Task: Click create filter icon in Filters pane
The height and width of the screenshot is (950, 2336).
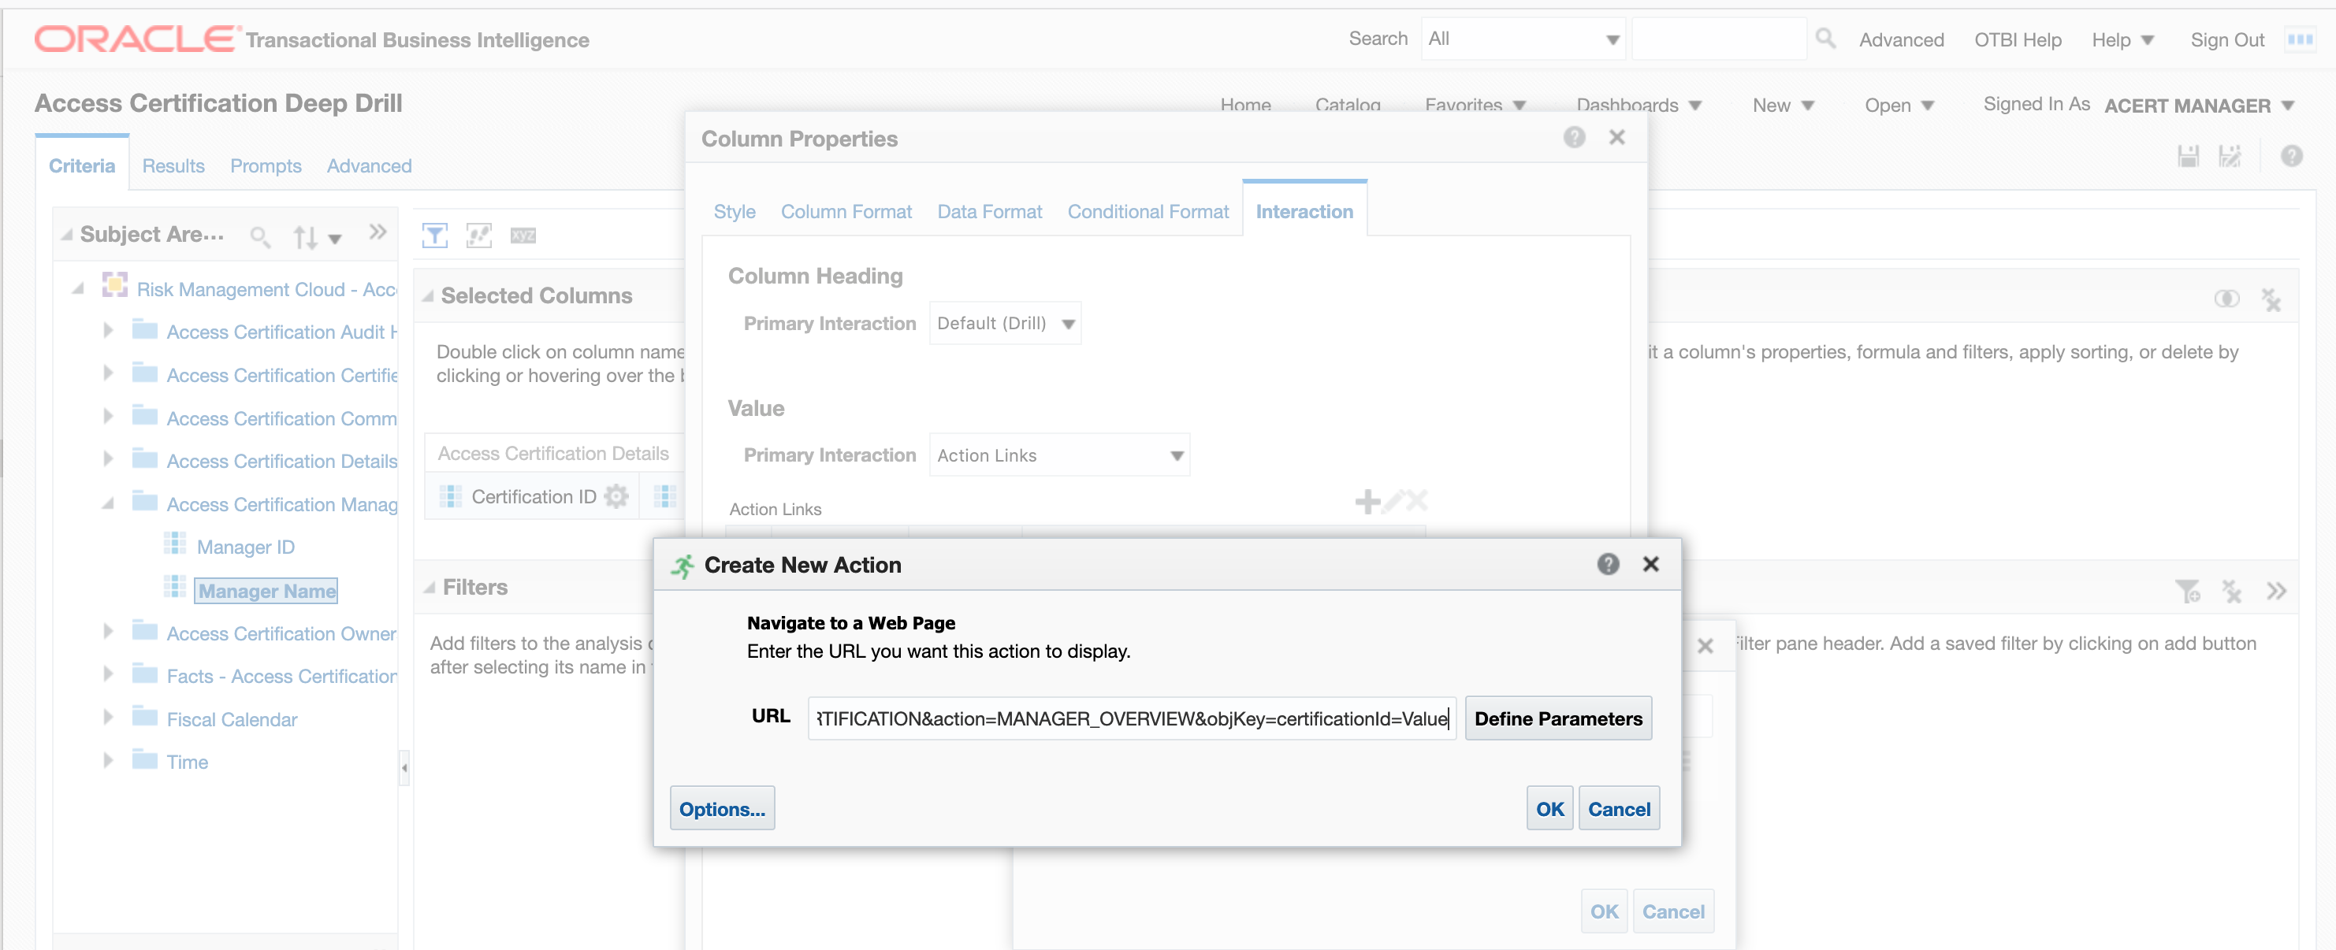Action: pos(2187,592)
